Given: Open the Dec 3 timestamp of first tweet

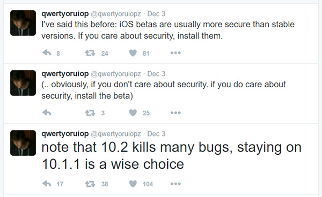Looking at the screenshot, I should click(156, 14).
